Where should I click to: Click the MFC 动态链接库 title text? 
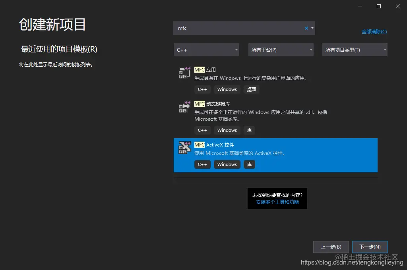[212, 104]
